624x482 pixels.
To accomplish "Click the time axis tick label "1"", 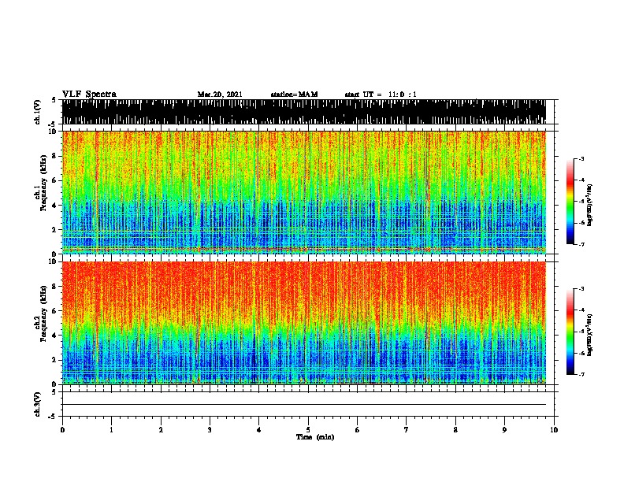I will click(x=111, y=430).
